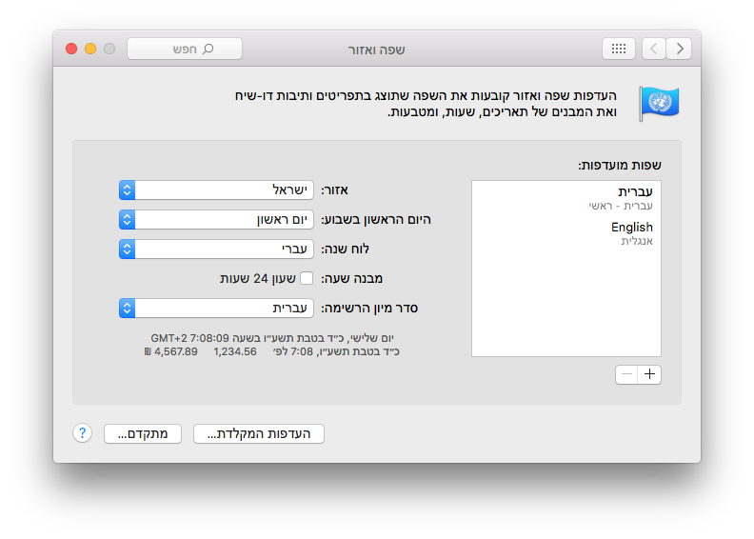This screenshot has width=754, height=539.
Task: Click the העדפות המקלדת keyboard preferences button
Action: [259, 434]
